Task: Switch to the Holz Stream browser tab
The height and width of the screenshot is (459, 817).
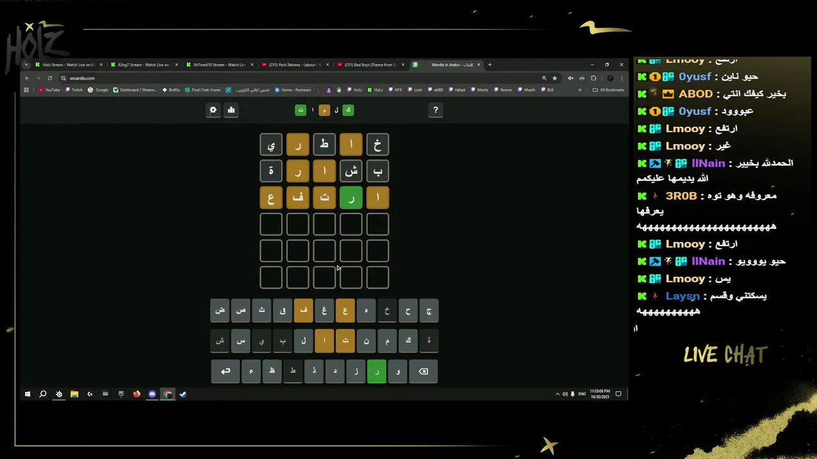Action: tap(69, 64)
